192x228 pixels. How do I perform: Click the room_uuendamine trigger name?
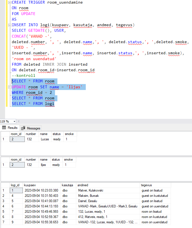coord(65,3)
